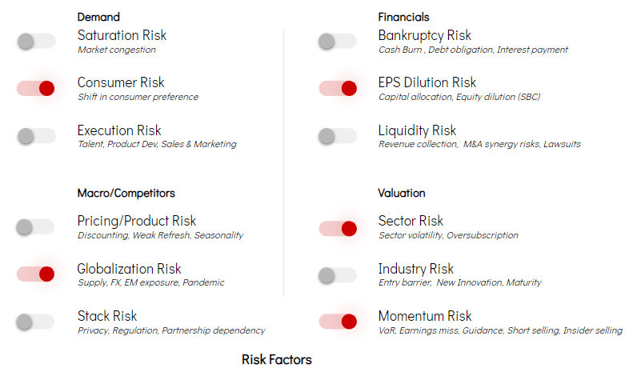Disable the Globalization Risk toggle
637x380 pixels.
(36, 274)
